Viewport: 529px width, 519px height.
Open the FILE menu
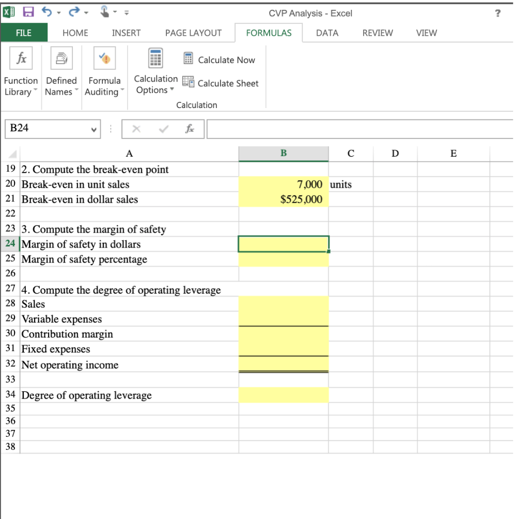(x=24, y=33)
